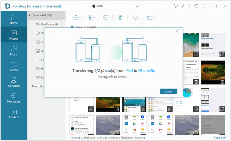Open the Toolbox section
231x141 pixels.
(x=14, y=113)
